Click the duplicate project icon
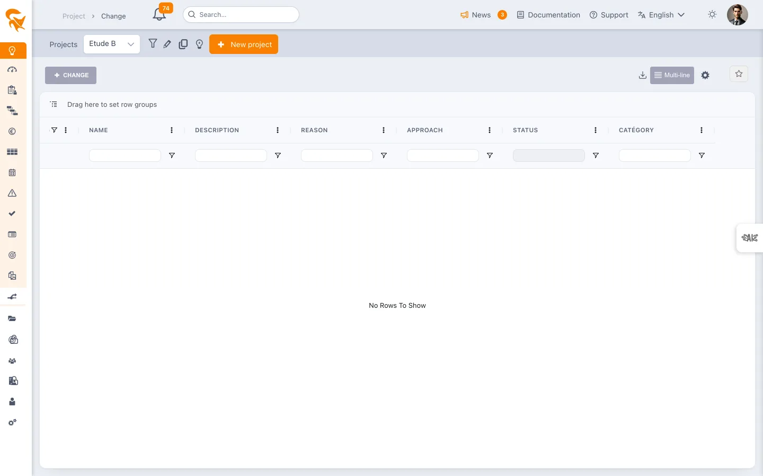 [x=183, y=44]
